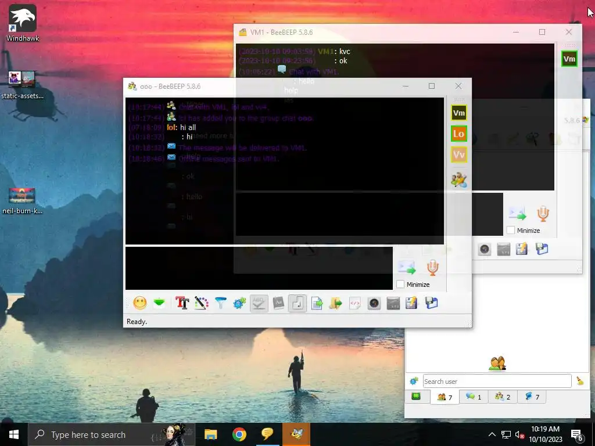595x446 pixels.
Task: Click the blue floppy disks icon in ooo toolbar
Action: pyautogui.click(x=432, y=303)
